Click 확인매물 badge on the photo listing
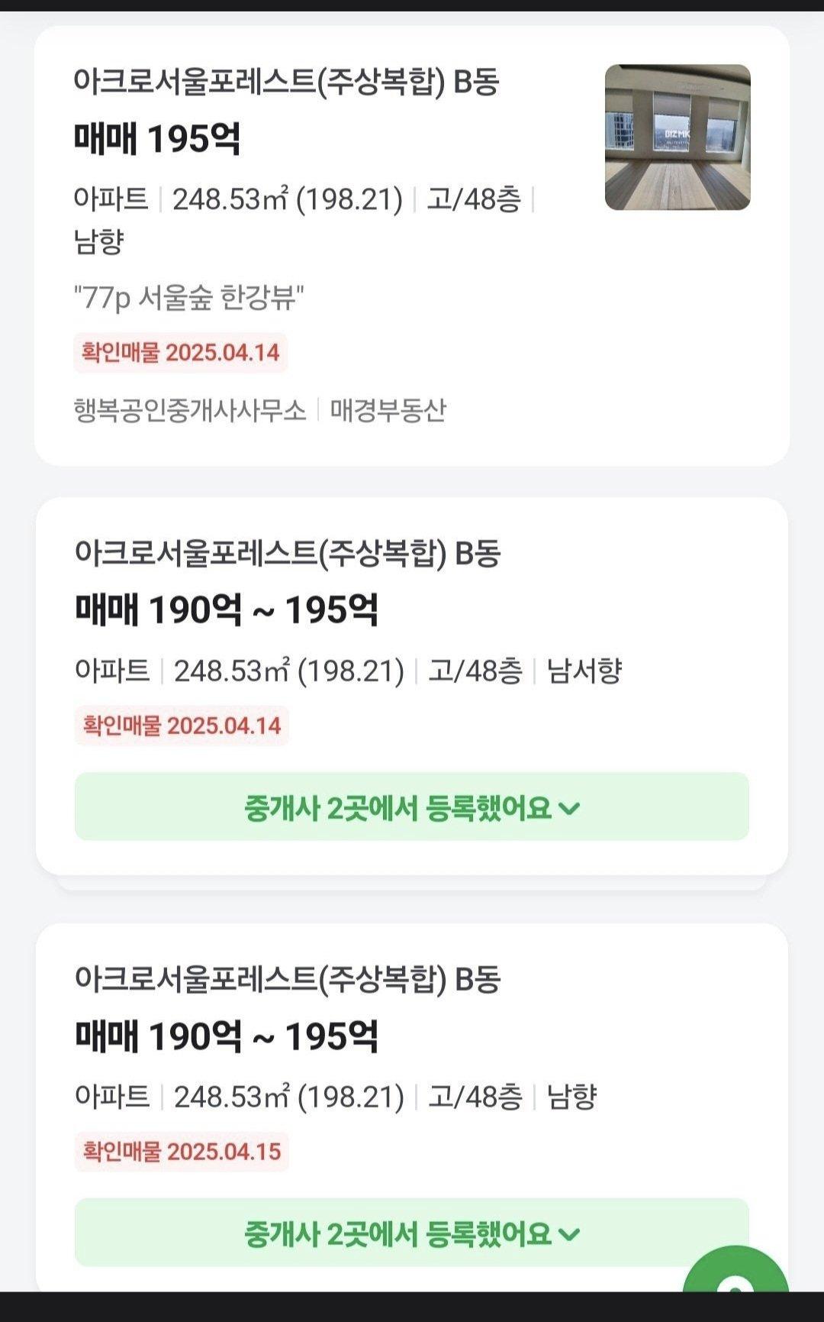Screen dimensions: 824x1322 click(181, 353)
